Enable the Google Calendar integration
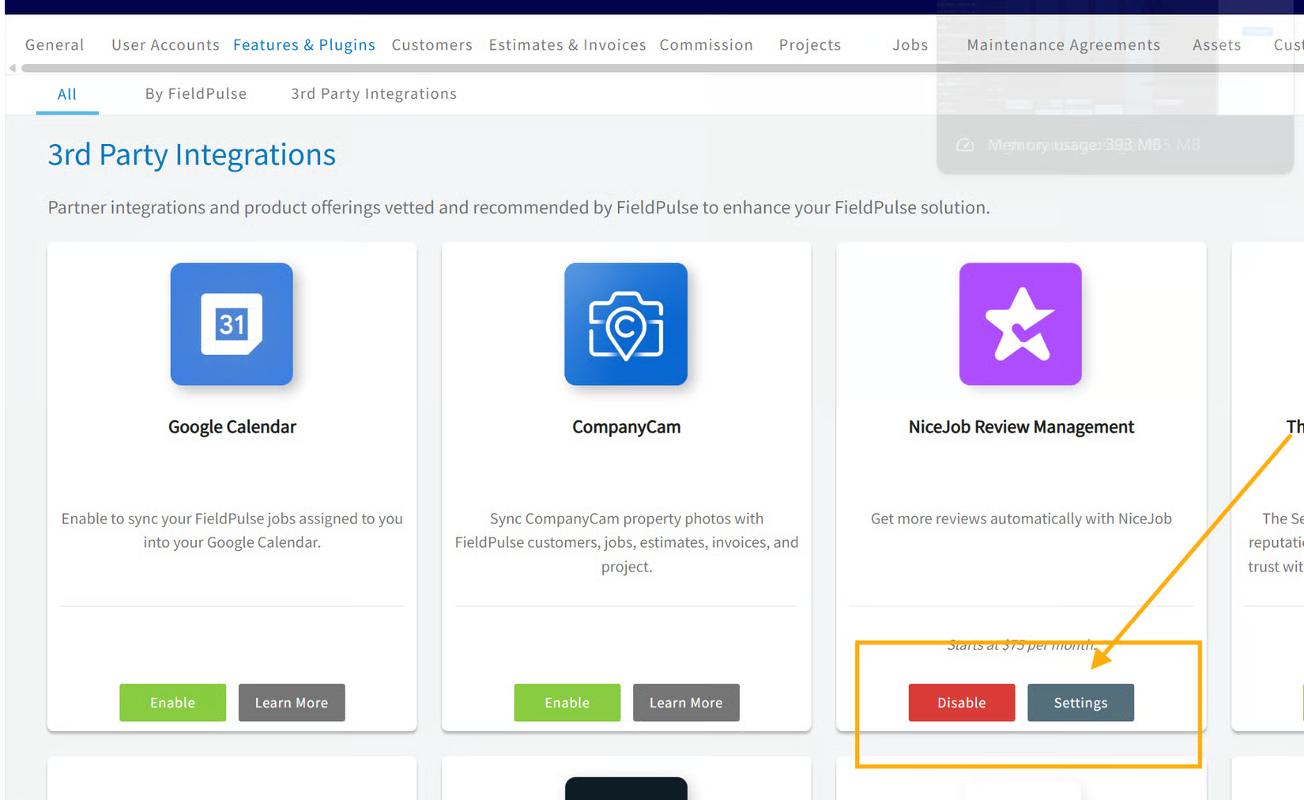1304x800 pixels. tap(172, 703)
